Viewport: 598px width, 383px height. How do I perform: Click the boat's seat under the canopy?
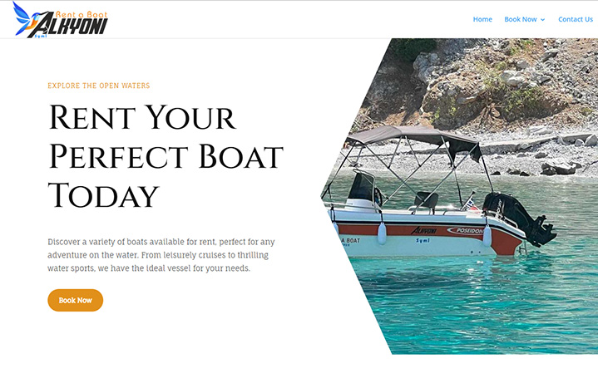(x=425, y=199)
